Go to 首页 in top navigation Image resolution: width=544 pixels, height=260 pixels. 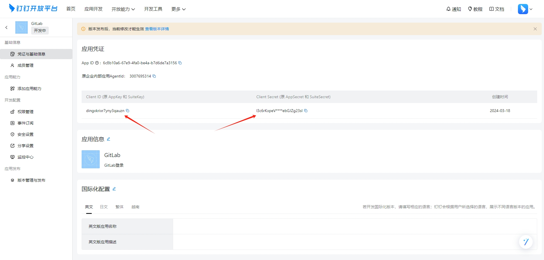click(x=71, y=9)
